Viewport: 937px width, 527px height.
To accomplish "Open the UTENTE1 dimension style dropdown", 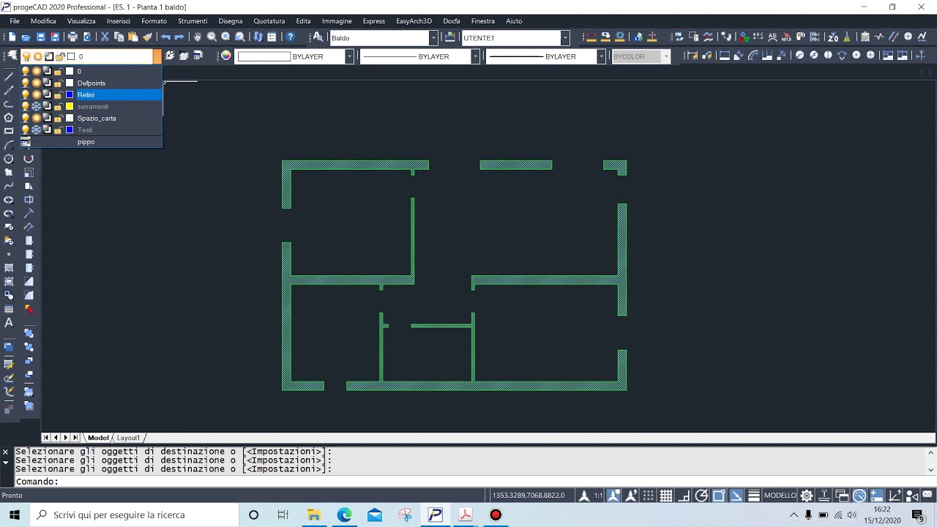I will [x=565, y=37].
